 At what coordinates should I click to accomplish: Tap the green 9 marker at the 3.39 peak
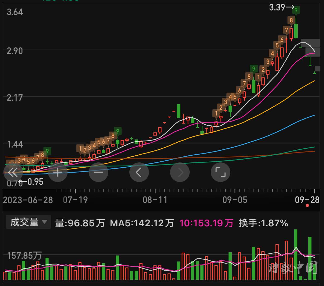(x=296, y=10)
